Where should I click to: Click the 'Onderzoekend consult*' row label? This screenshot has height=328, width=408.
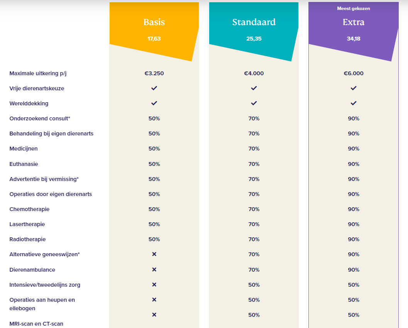40,118
